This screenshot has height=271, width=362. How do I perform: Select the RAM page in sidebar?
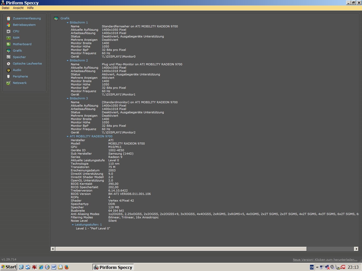click(x=16, y=38)
